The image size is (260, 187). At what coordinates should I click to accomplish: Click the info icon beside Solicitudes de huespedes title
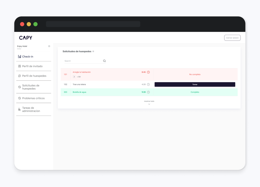point(93,52)
